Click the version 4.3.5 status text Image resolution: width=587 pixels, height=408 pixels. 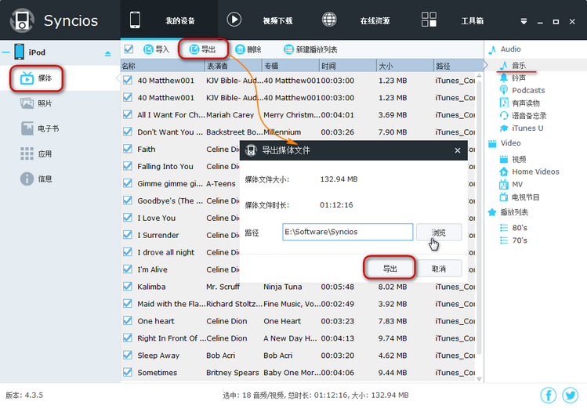24,395
